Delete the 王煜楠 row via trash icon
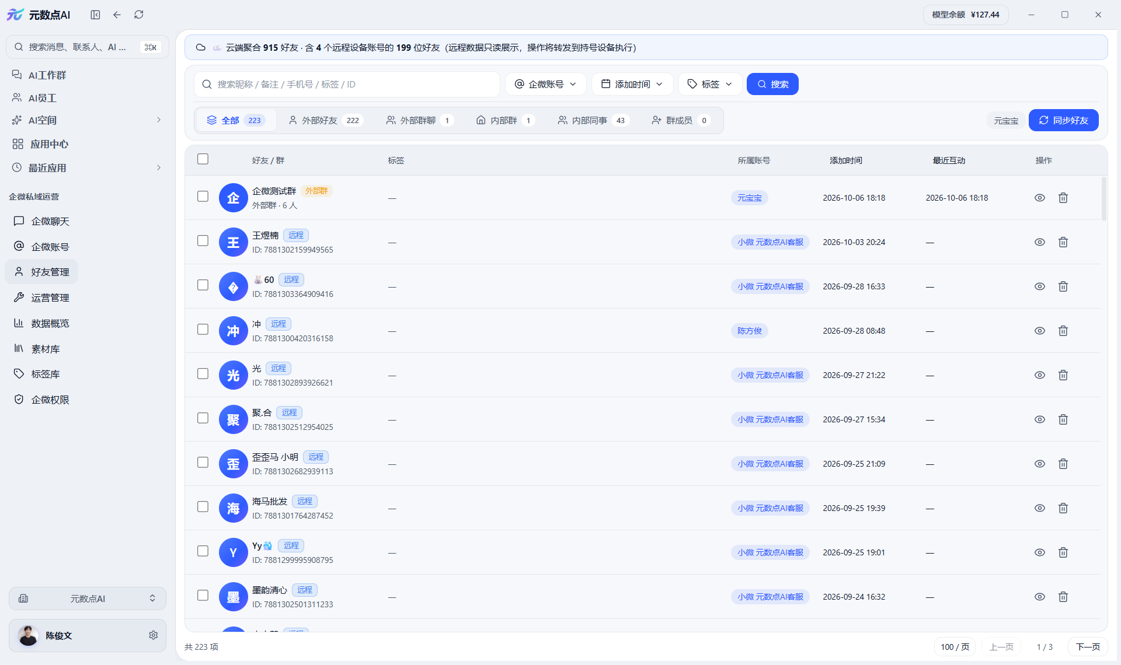Viewport: 1121px width, 665px height. (1063, 242)
